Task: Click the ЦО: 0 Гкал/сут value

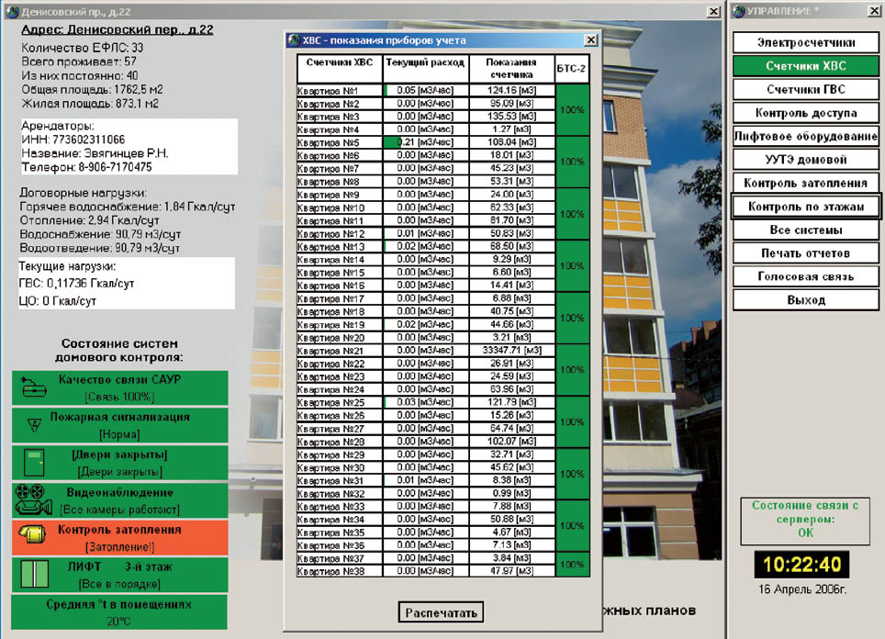Action: [x=58, y=301]
